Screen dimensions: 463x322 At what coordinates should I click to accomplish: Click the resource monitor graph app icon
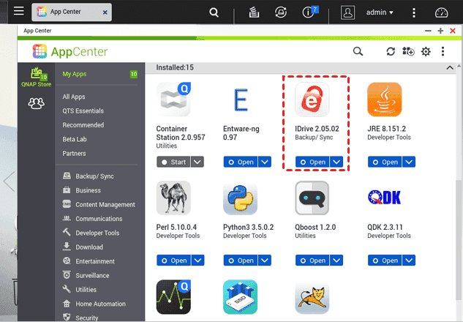[x=173, y=297]
